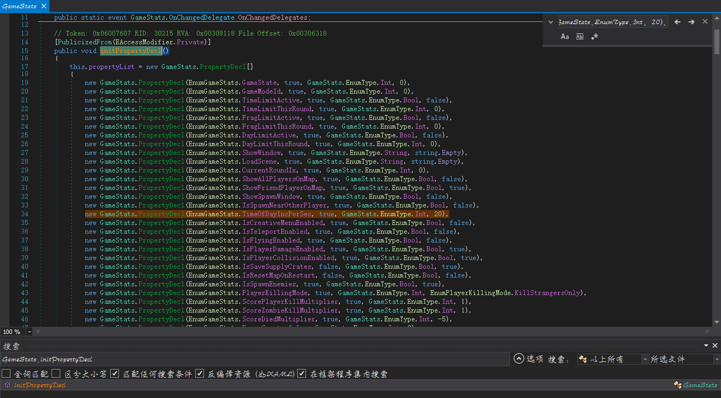Open search panel window position menu
This screenshot has width=721, height=398.
(x=706, y=345)
